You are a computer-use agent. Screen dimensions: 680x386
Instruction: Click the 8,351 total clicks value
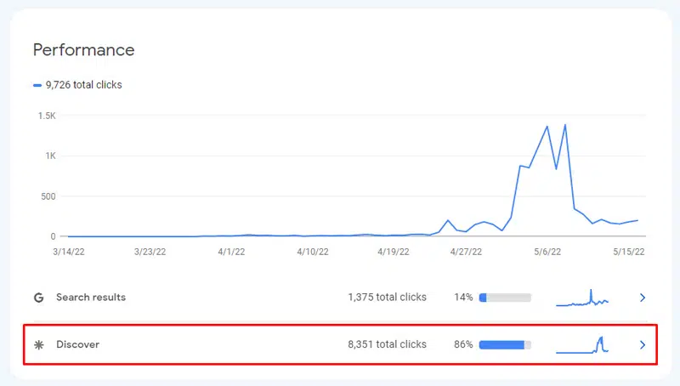click(x=387, y=344)
